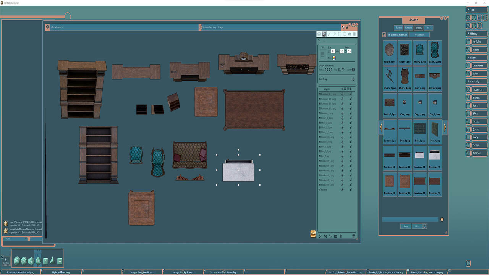The height and width of the screenshot is (275, 489).
Task: Expand the Player section in the right sidebar
Action: click(476, 57)
